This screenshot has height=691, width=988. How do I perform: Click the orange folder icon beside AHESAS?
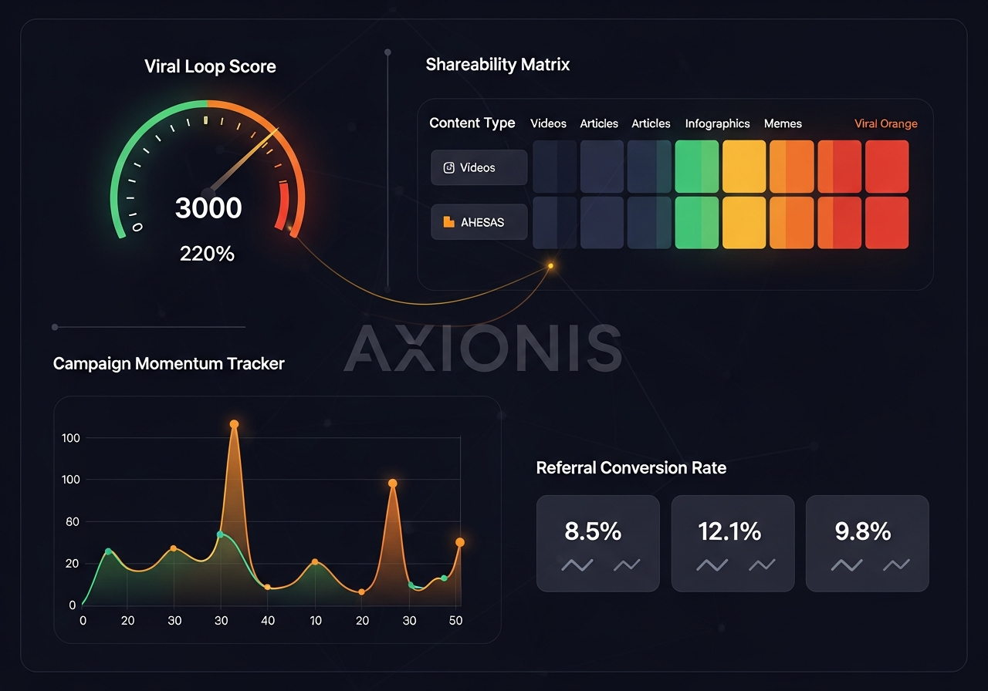click(448, 222)
